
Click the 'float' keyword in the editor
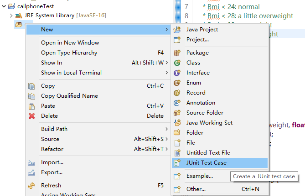[x=298, y=125]
